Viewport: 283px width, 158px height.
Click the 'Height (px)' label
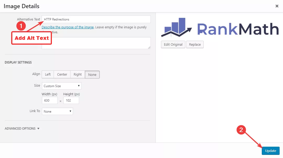click(x=71, y=94)
